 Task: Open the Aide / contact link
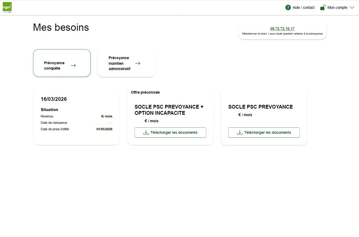tap(303, 7)
